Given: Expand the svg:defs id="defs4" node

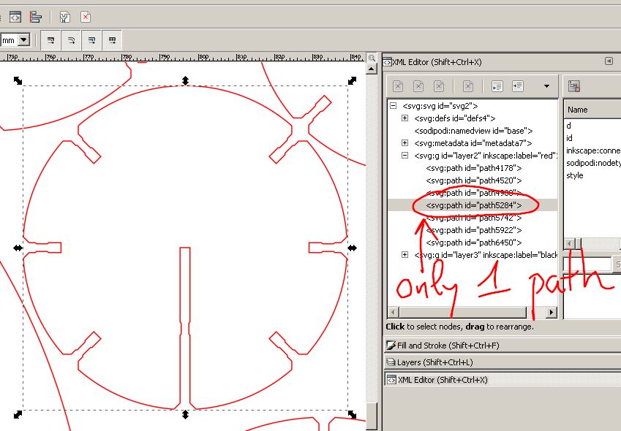Looking at the screenshot, I should [404, 118].
